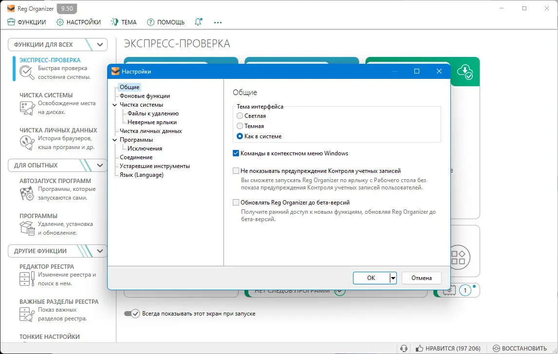Click the headset support icon in status bar
The height and width of the screenshot is (354, 558).
tap(404, 348)
